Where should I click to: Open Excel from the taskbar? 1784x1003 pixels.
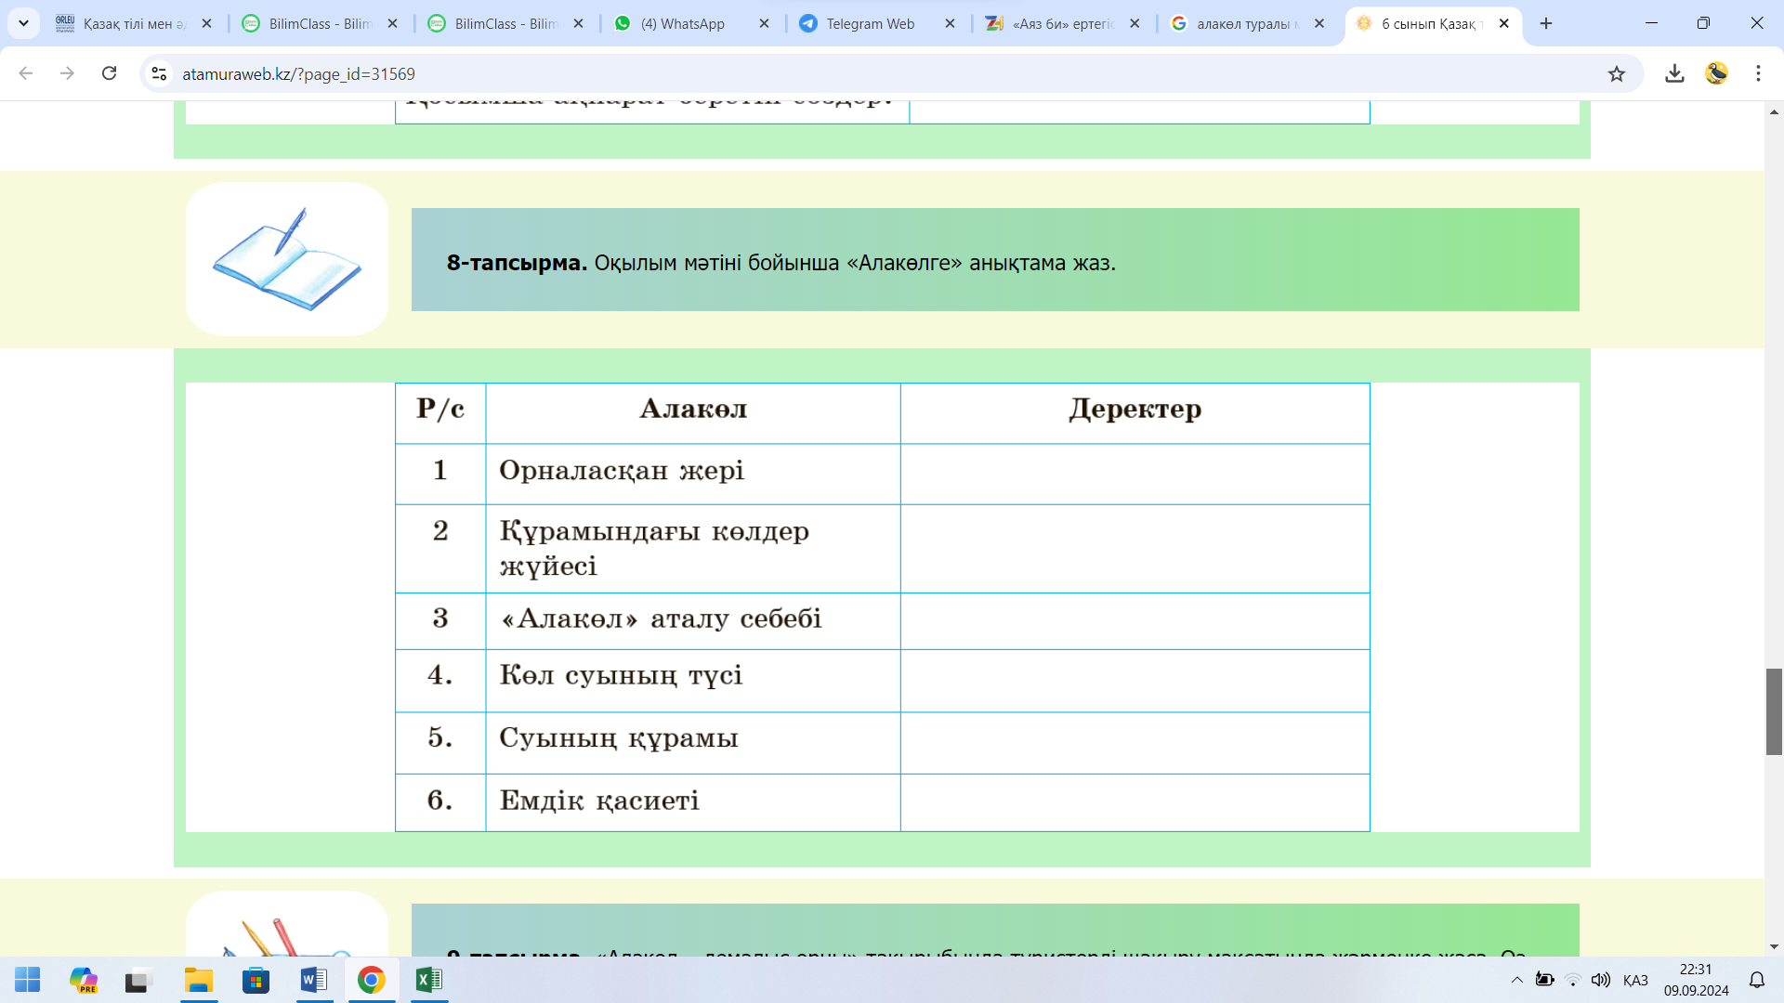coord(428,980)
